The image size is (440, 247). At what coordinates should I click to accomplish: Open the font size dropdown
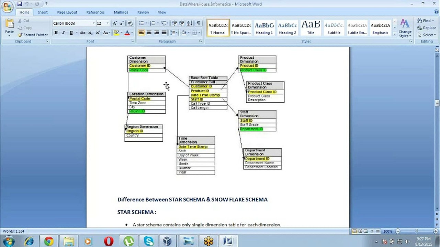click(x=108, y=23)
